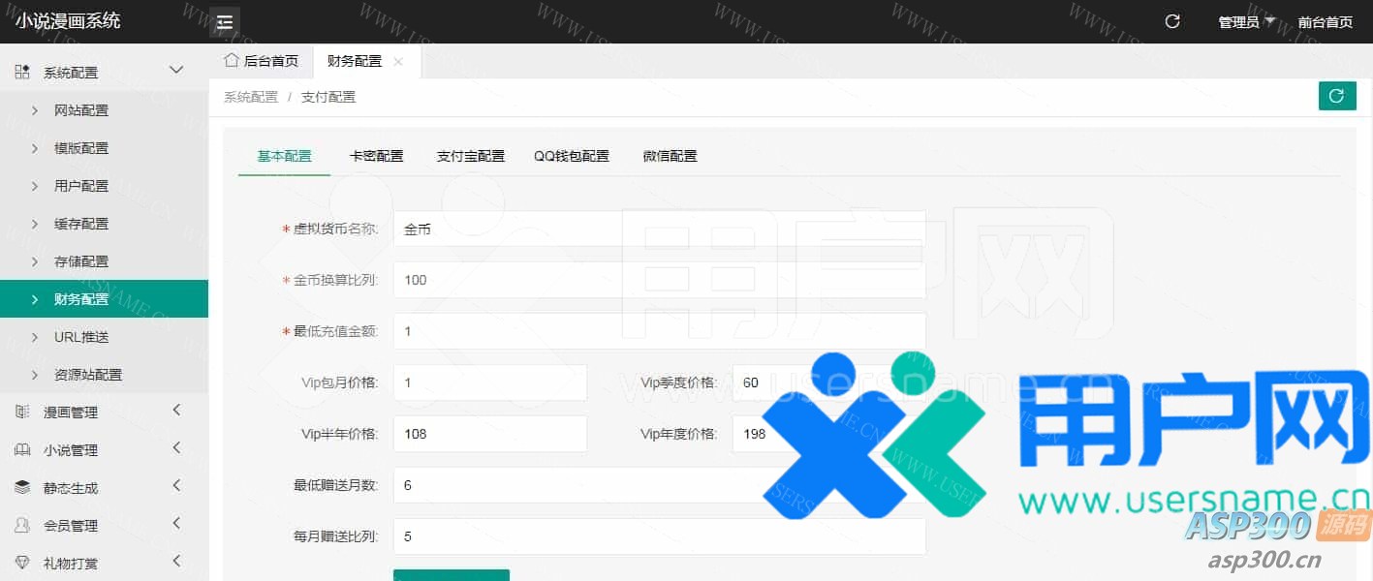The height and width of the screenshot is (581, 1373).
Task: Switch to the 微信配置 tab
Action: (670, 156)
